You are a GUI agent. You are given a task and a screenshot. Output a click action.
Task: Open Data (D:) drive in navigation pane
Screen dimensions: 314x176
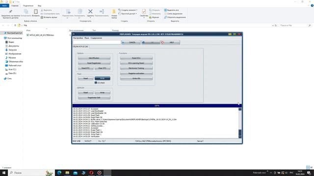[x=11, y=73]
